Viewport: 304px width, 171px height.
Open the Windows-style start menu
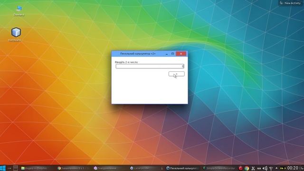pyautogui.click(x=3, y=168)
